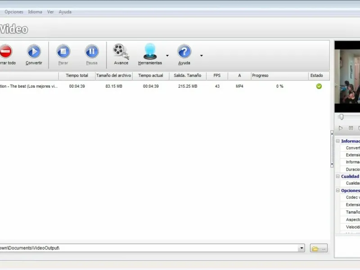Sort by Tiempo actual column header
This screenshot has width=360, height=270.
[151, 76]
